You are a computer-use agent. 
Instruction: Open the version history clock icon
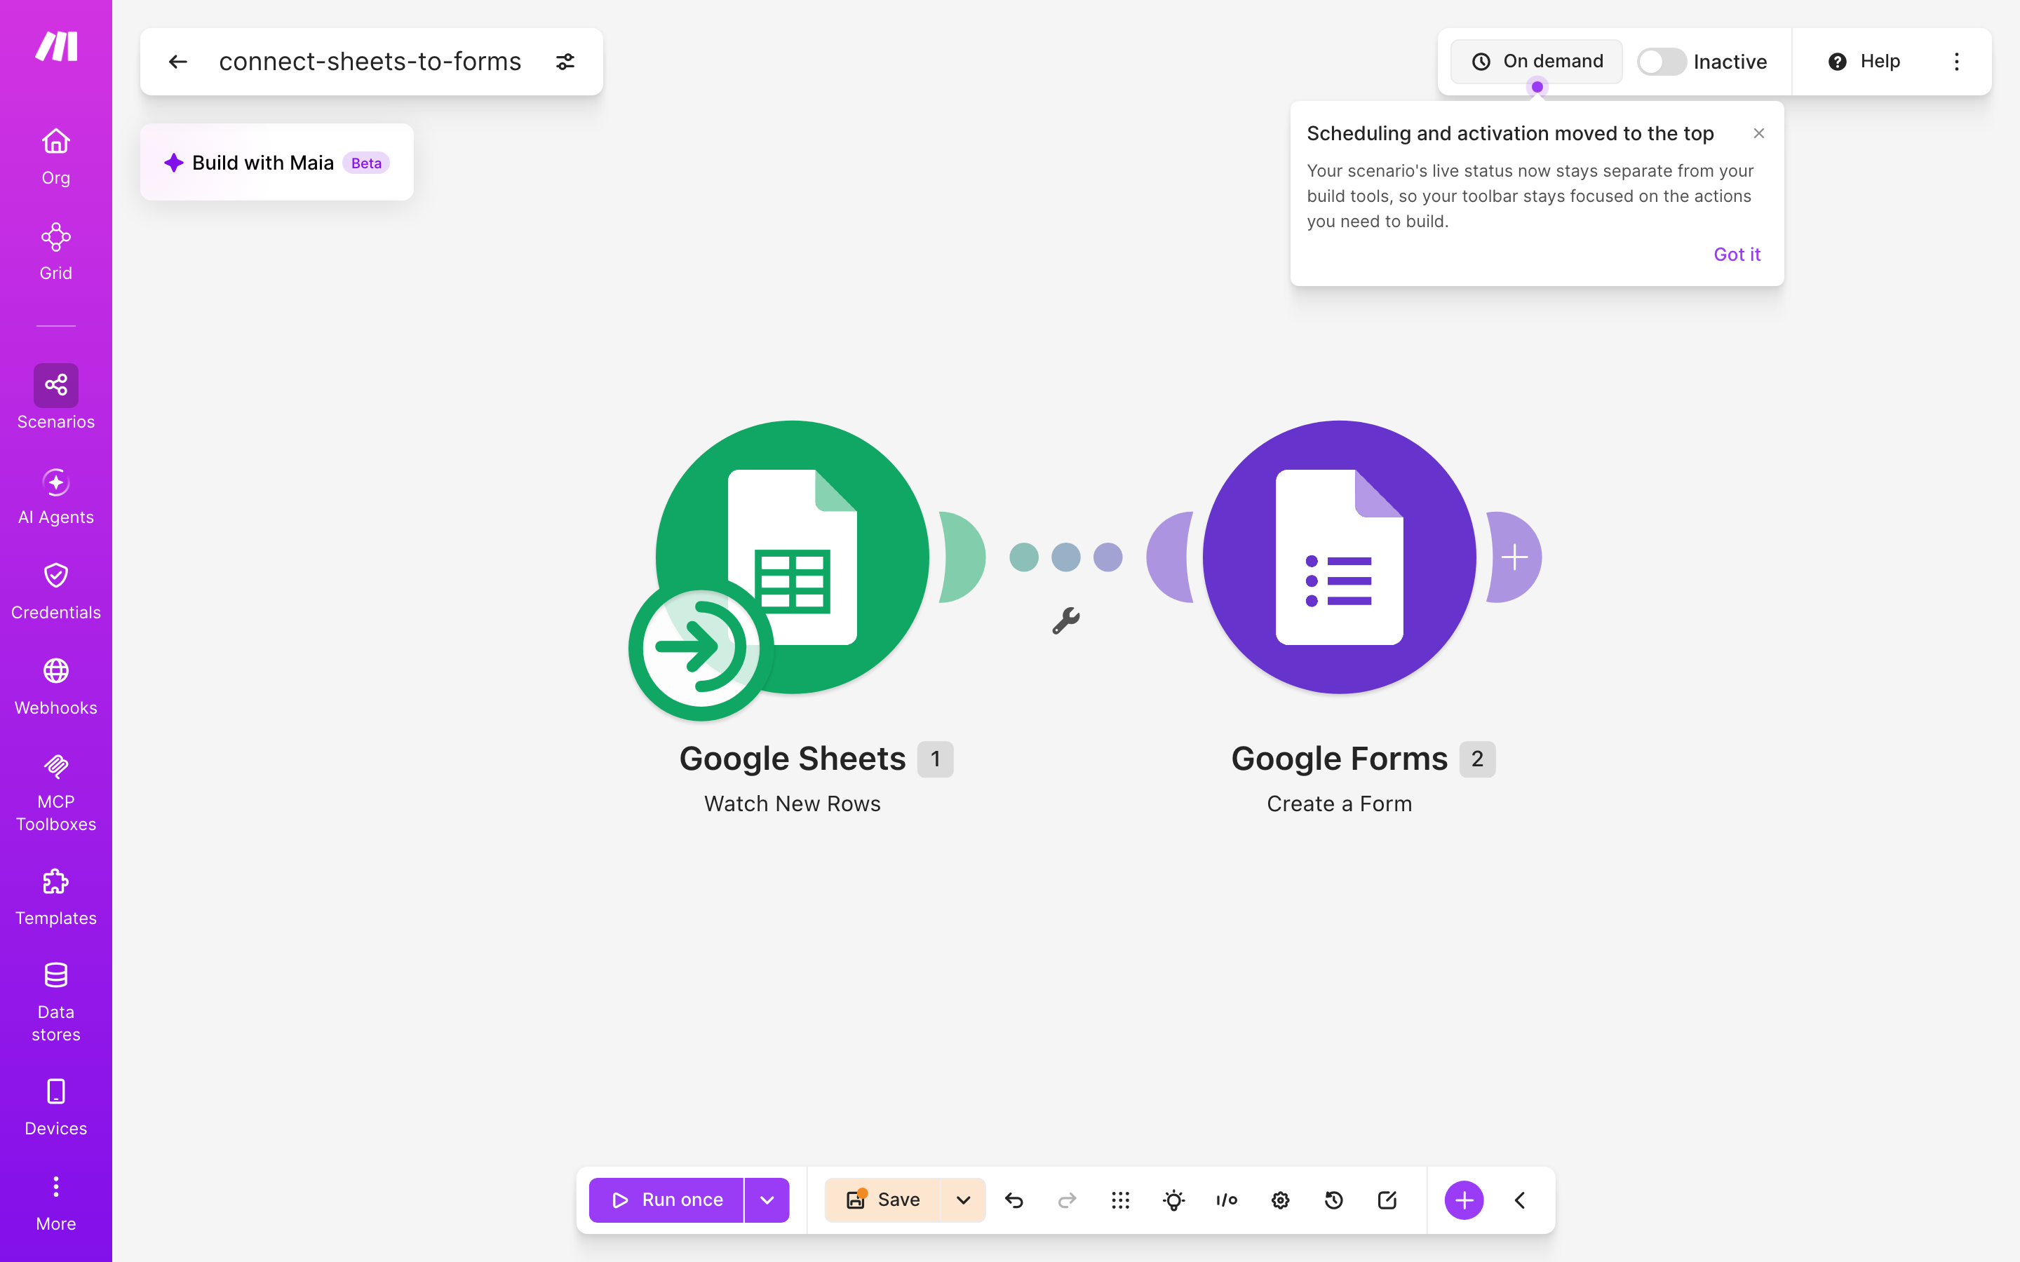click(x=1334, y=1200)
